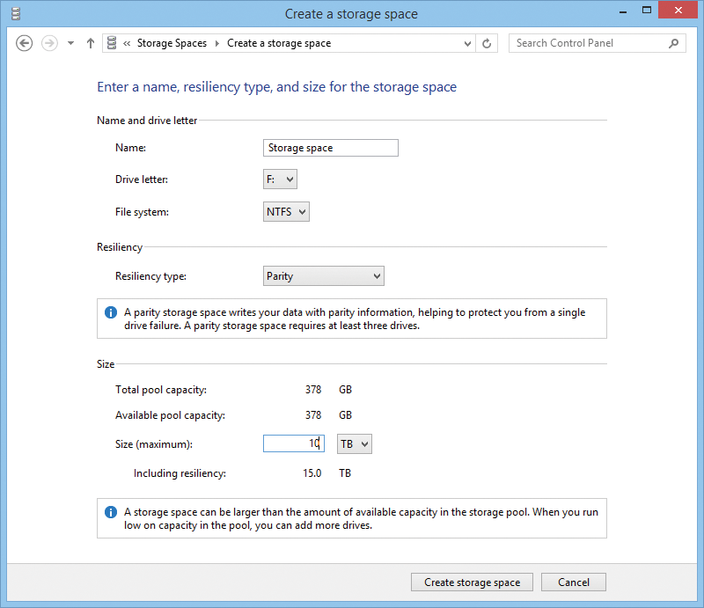Focus the Name text field
This screenshot has height=608, width=704.
click(330, 148)
